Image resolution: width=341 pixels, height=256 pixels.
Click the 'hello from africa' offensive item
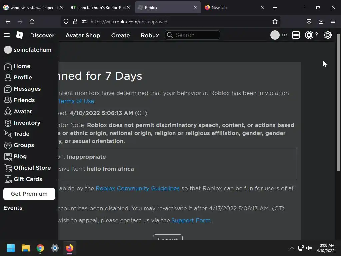pos(110,169)
